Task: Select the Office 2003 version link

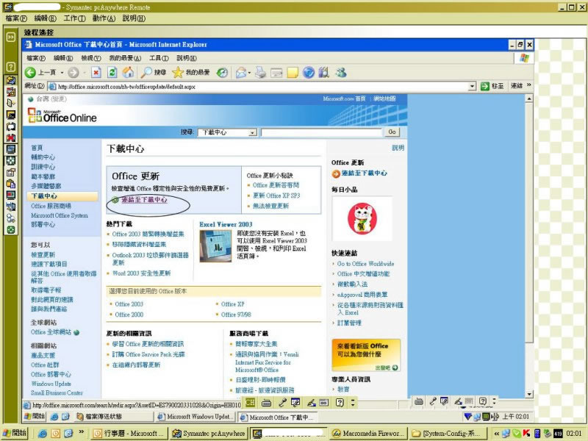Action: [x=129, y=304]
